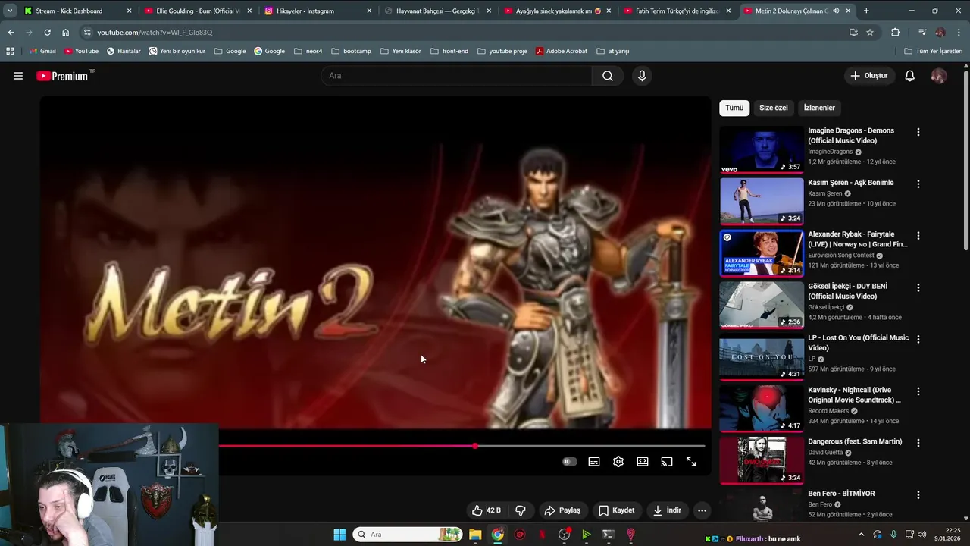Open Adobe Acrobat bookmark
The height and width of the screenshot is (546, 970).
(562, 51)
